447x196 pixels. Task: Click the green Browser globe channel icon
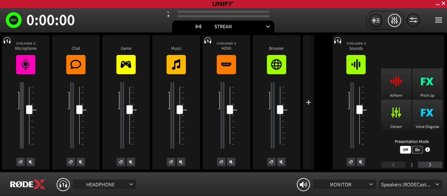277,65
